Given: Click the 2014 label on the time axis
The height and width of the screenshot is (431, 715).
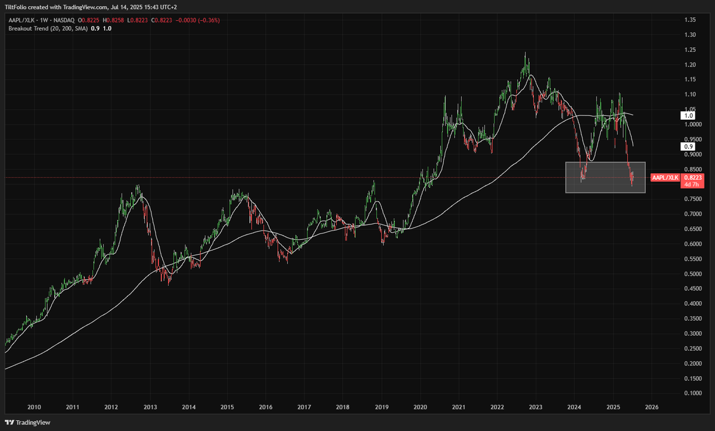Looking at the screenshot, I should [x=188, y=408].
